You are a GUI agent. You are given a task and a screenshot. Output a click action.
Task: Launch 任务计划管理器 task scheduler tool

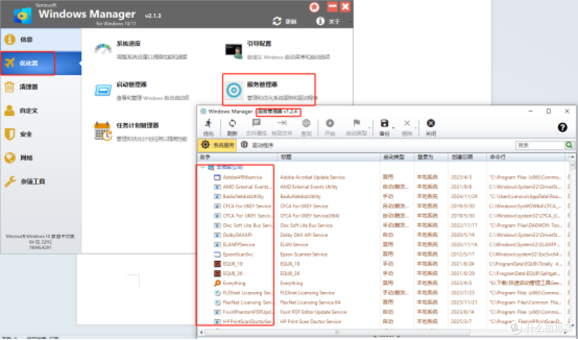pyautogui.click(x=140, y=132)
